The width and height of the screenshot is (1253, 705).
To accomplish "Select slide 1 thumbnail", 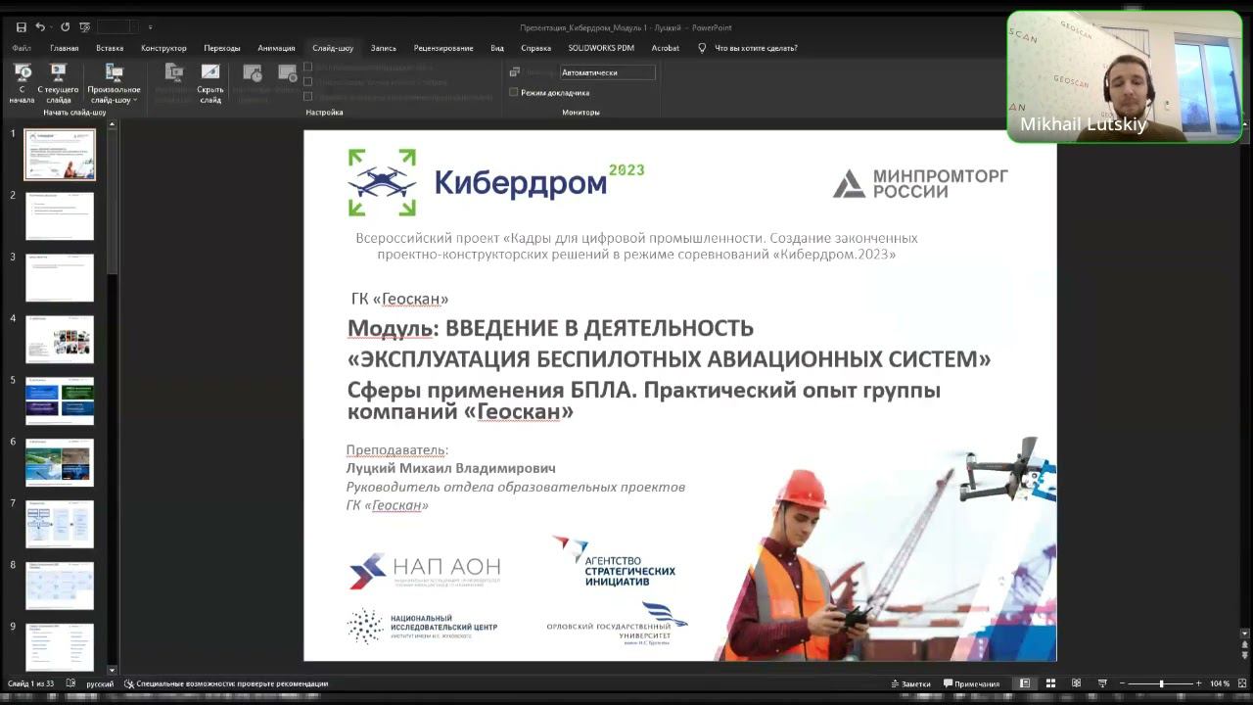I will pos(60,155).
